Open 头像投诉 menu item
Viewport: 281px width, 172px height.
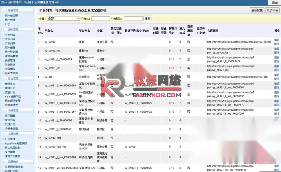coord(10,65)
